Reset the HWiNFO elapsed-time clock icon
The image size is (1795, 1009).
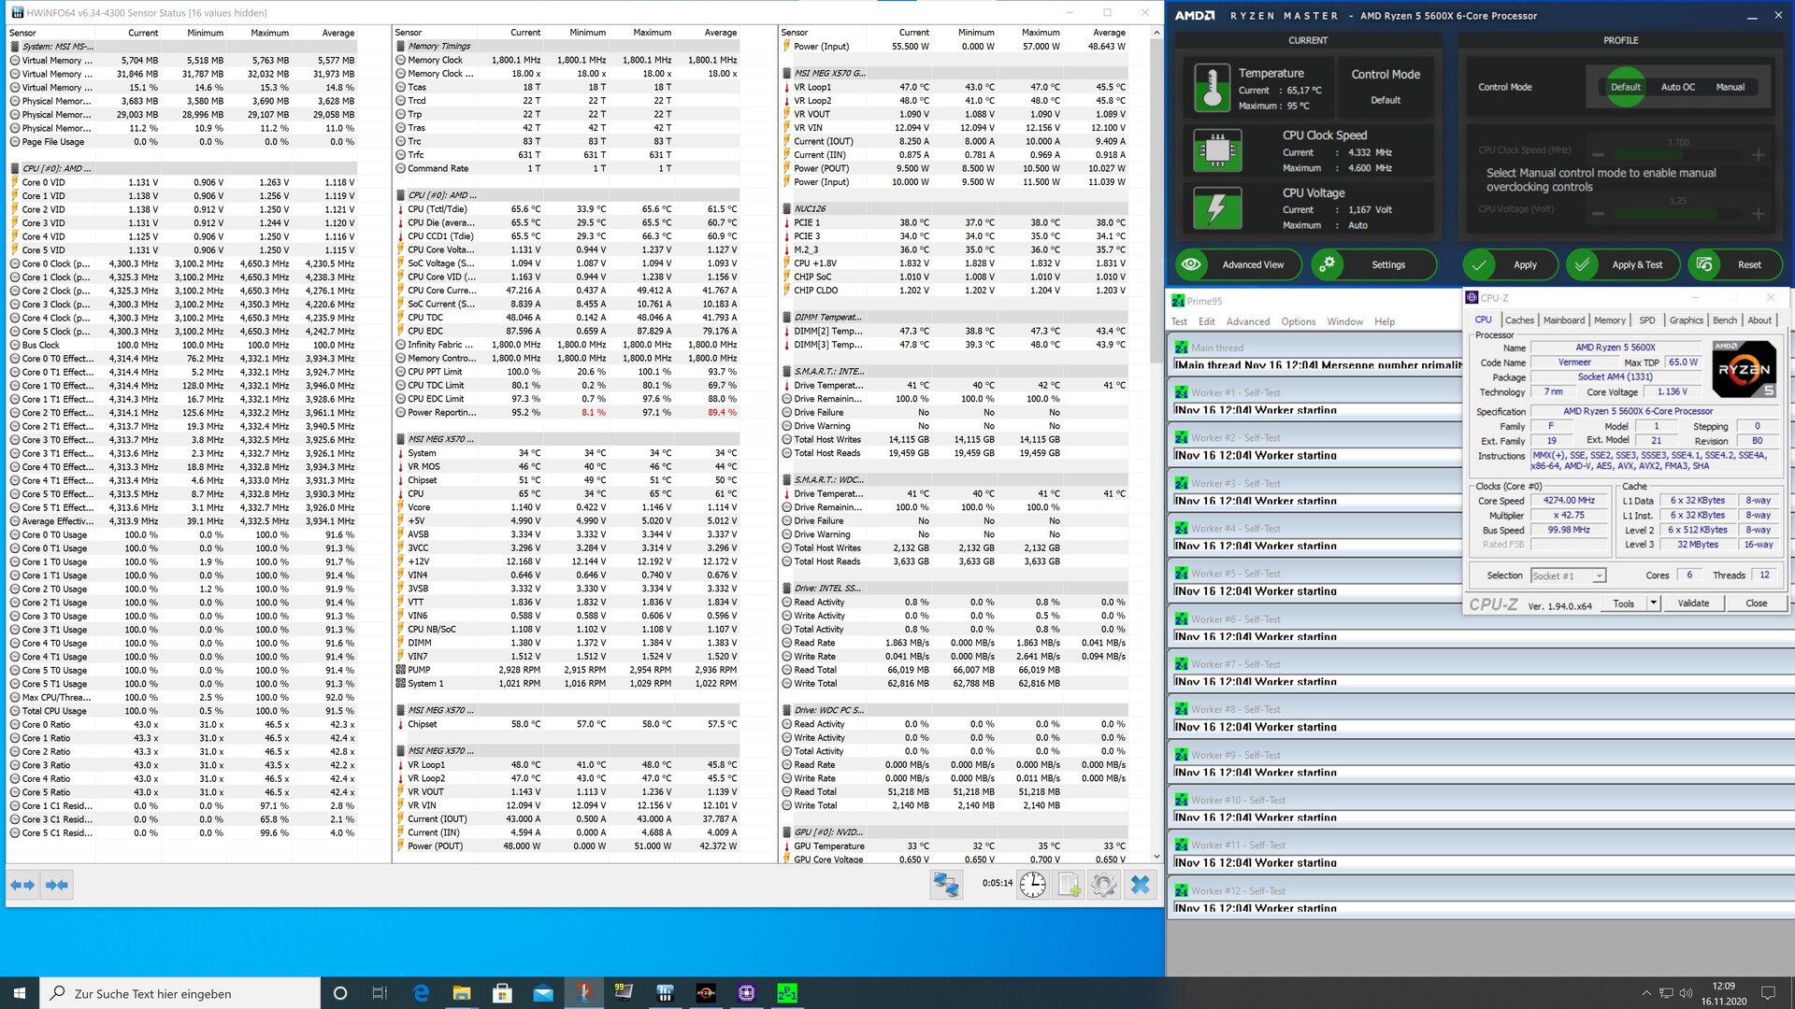click(1033, 885)
